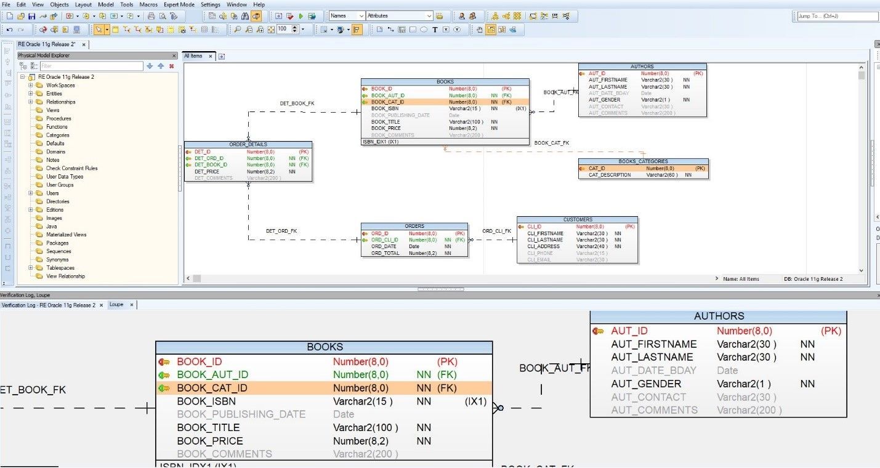This screenshot has width=880, height=468.
Task: Select the new Entity tool icon
Action: coord(115,30)
